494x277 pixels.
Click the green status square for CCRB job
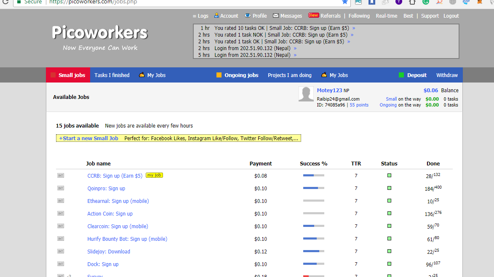click(389, 175)
